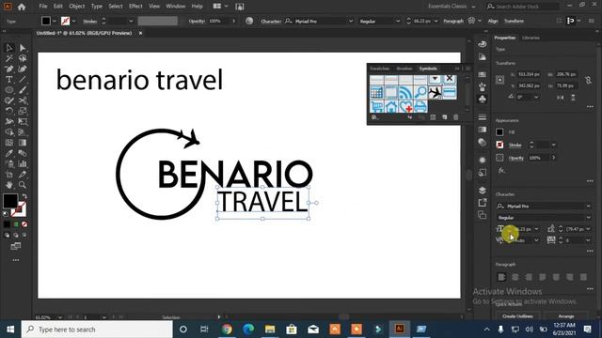
Task: Click the fx effects icon
Action: coord(501,170)
